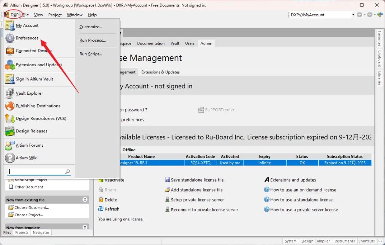Image resolution: width=385 pixels, height=245 pixels.
Task: Switch to the Files panel tab
Action: 7,233
